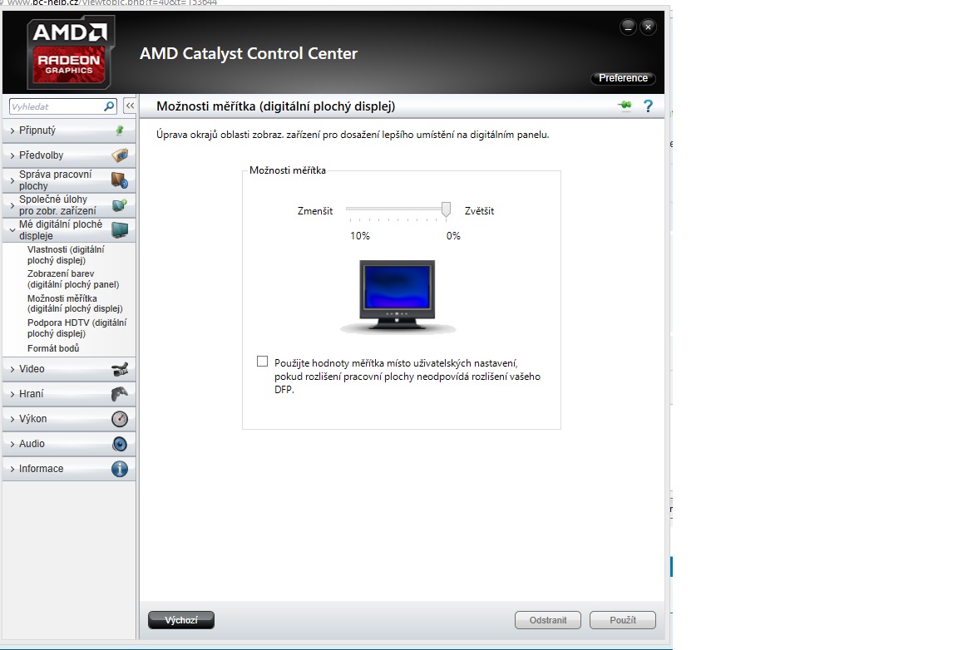Click the green pin icon in page header

pyautogui.click(x=625, y=106)
